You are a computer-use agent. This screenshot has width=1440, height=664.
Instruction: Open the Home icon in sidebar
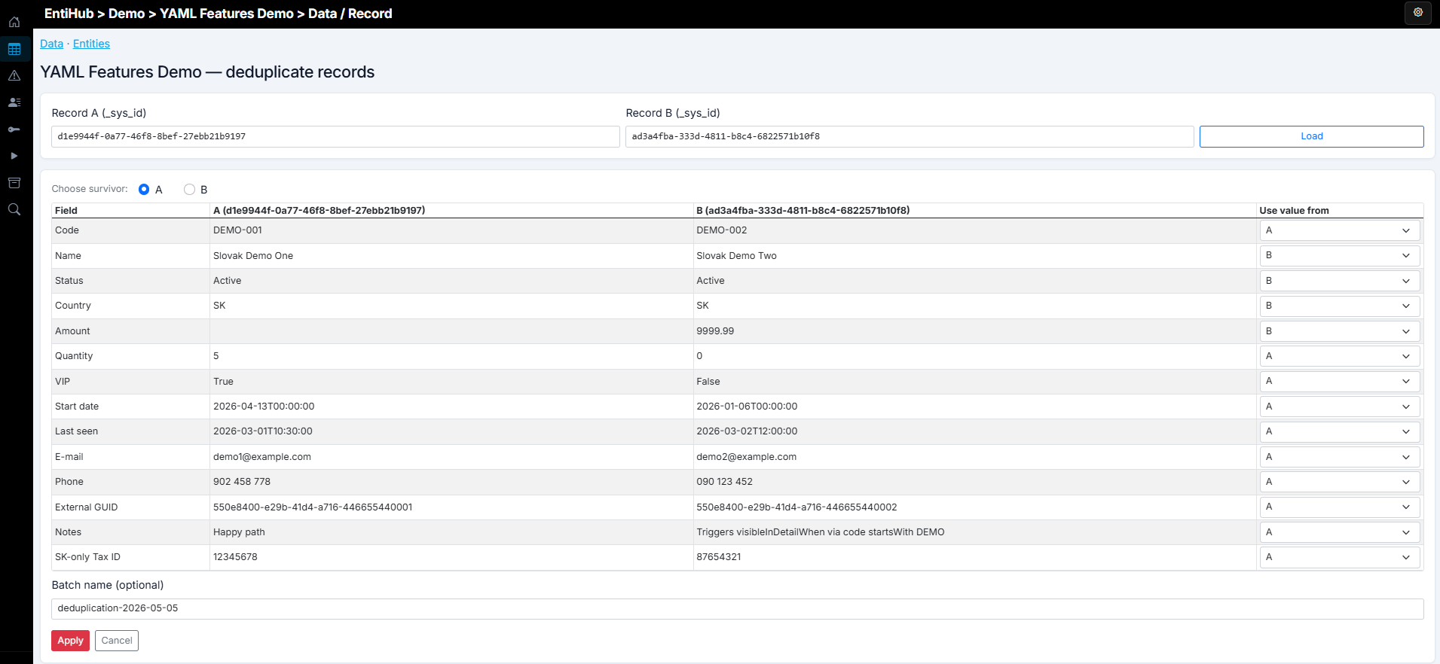(14, 22)
